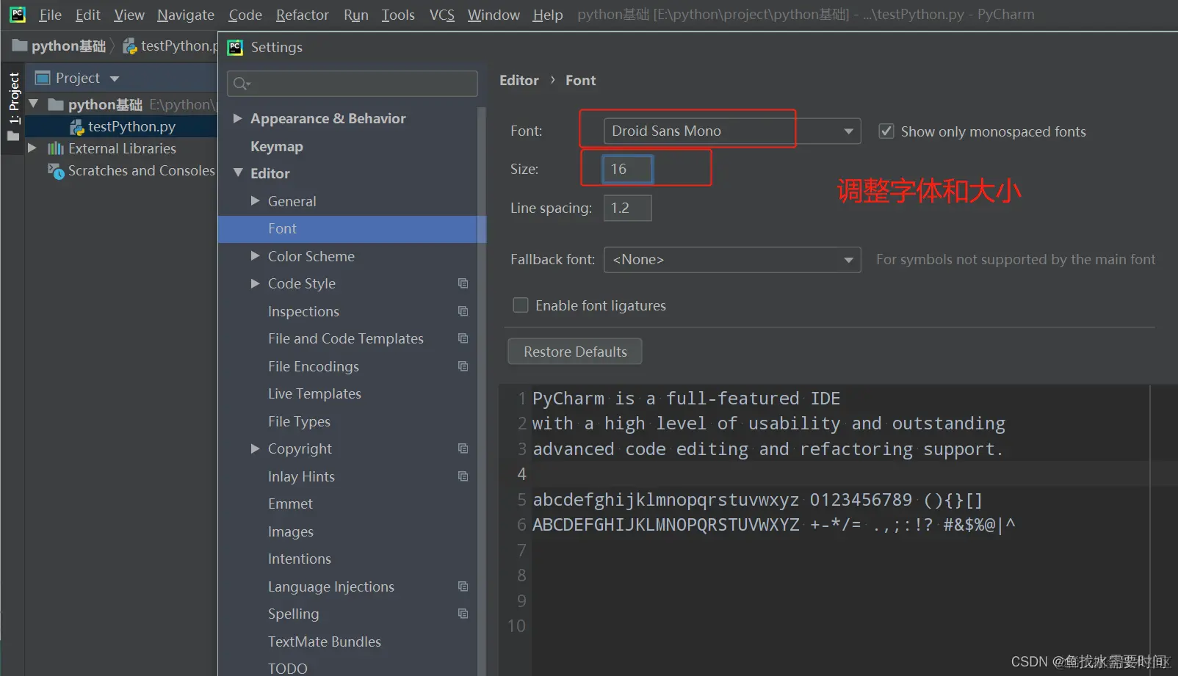Image resolution: width=1178 pixels, height=676 pixels.
Task: Click the Settings search field
Action: click(353, 84)
